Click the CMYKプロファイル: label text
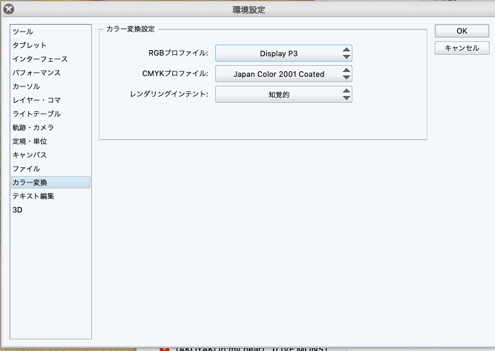 [176, 73]
